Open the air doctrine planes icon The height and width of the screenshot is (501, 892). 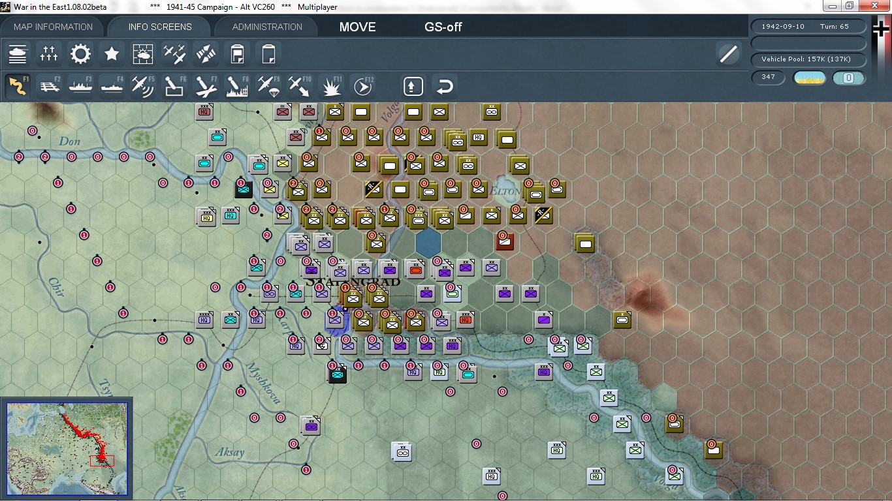(x=174, y=53)
